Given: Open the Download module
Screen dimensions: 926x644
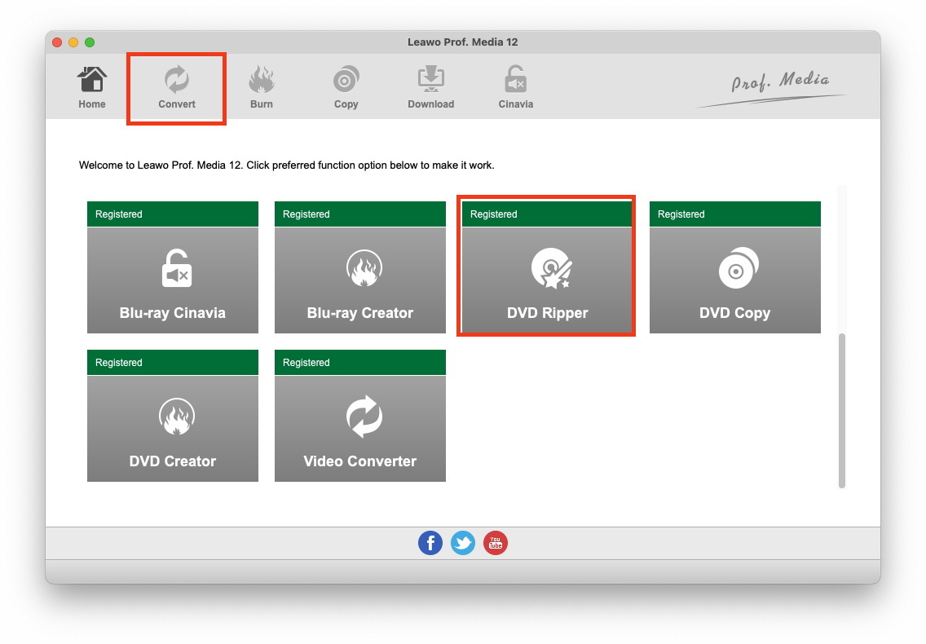Looking at the screenshot, I should coord(431,87).
